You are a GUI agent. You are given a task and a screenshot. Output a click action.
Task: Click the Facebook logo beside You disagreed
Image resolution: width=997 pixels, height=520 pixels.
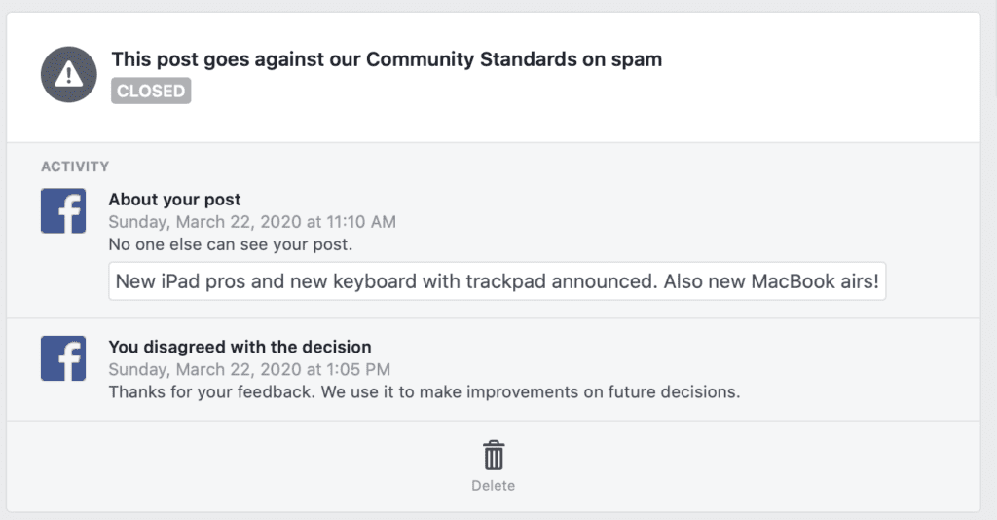(x=63, y=357)
